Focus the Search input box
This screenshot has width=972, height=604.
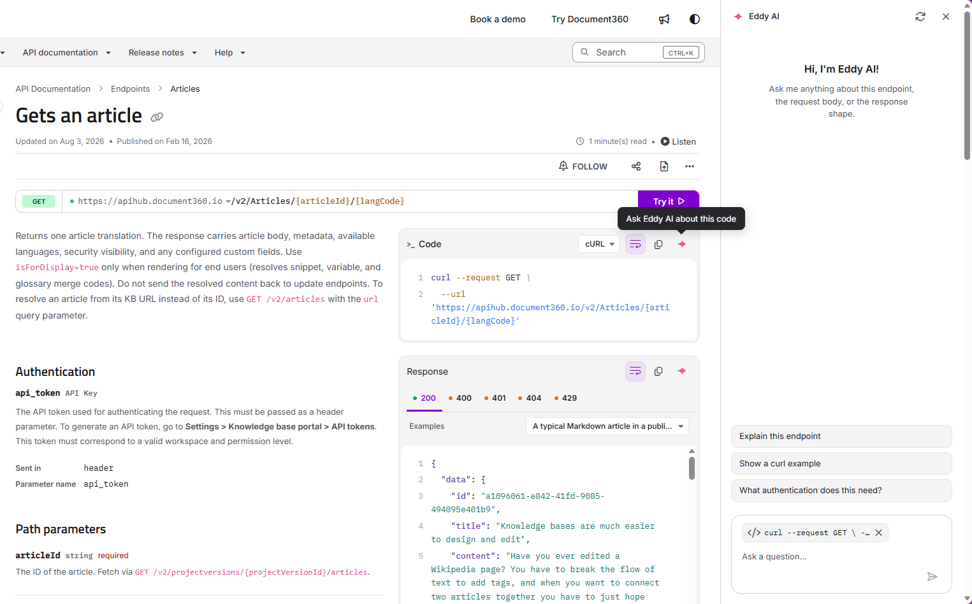pyautogui.click(x=638, y=53)
